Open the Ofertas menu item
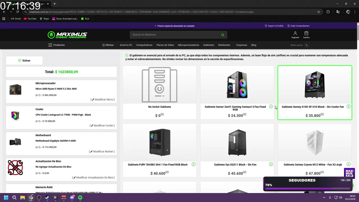This screenshot has height=202, width=359. click(108, 45)
